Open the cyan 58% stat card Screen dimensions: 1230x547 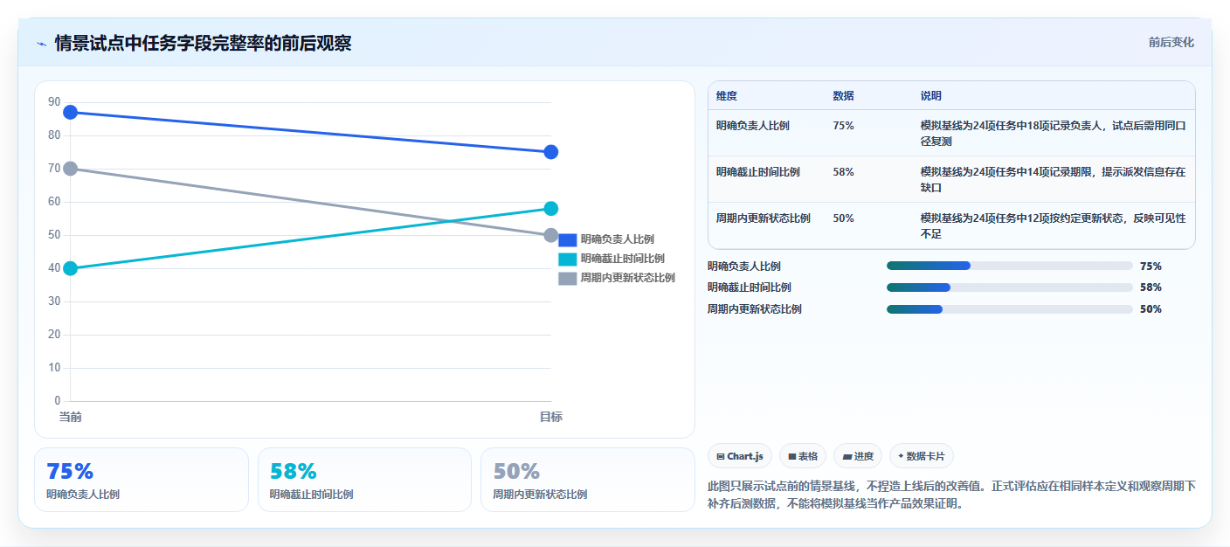[x=364, y=480]
